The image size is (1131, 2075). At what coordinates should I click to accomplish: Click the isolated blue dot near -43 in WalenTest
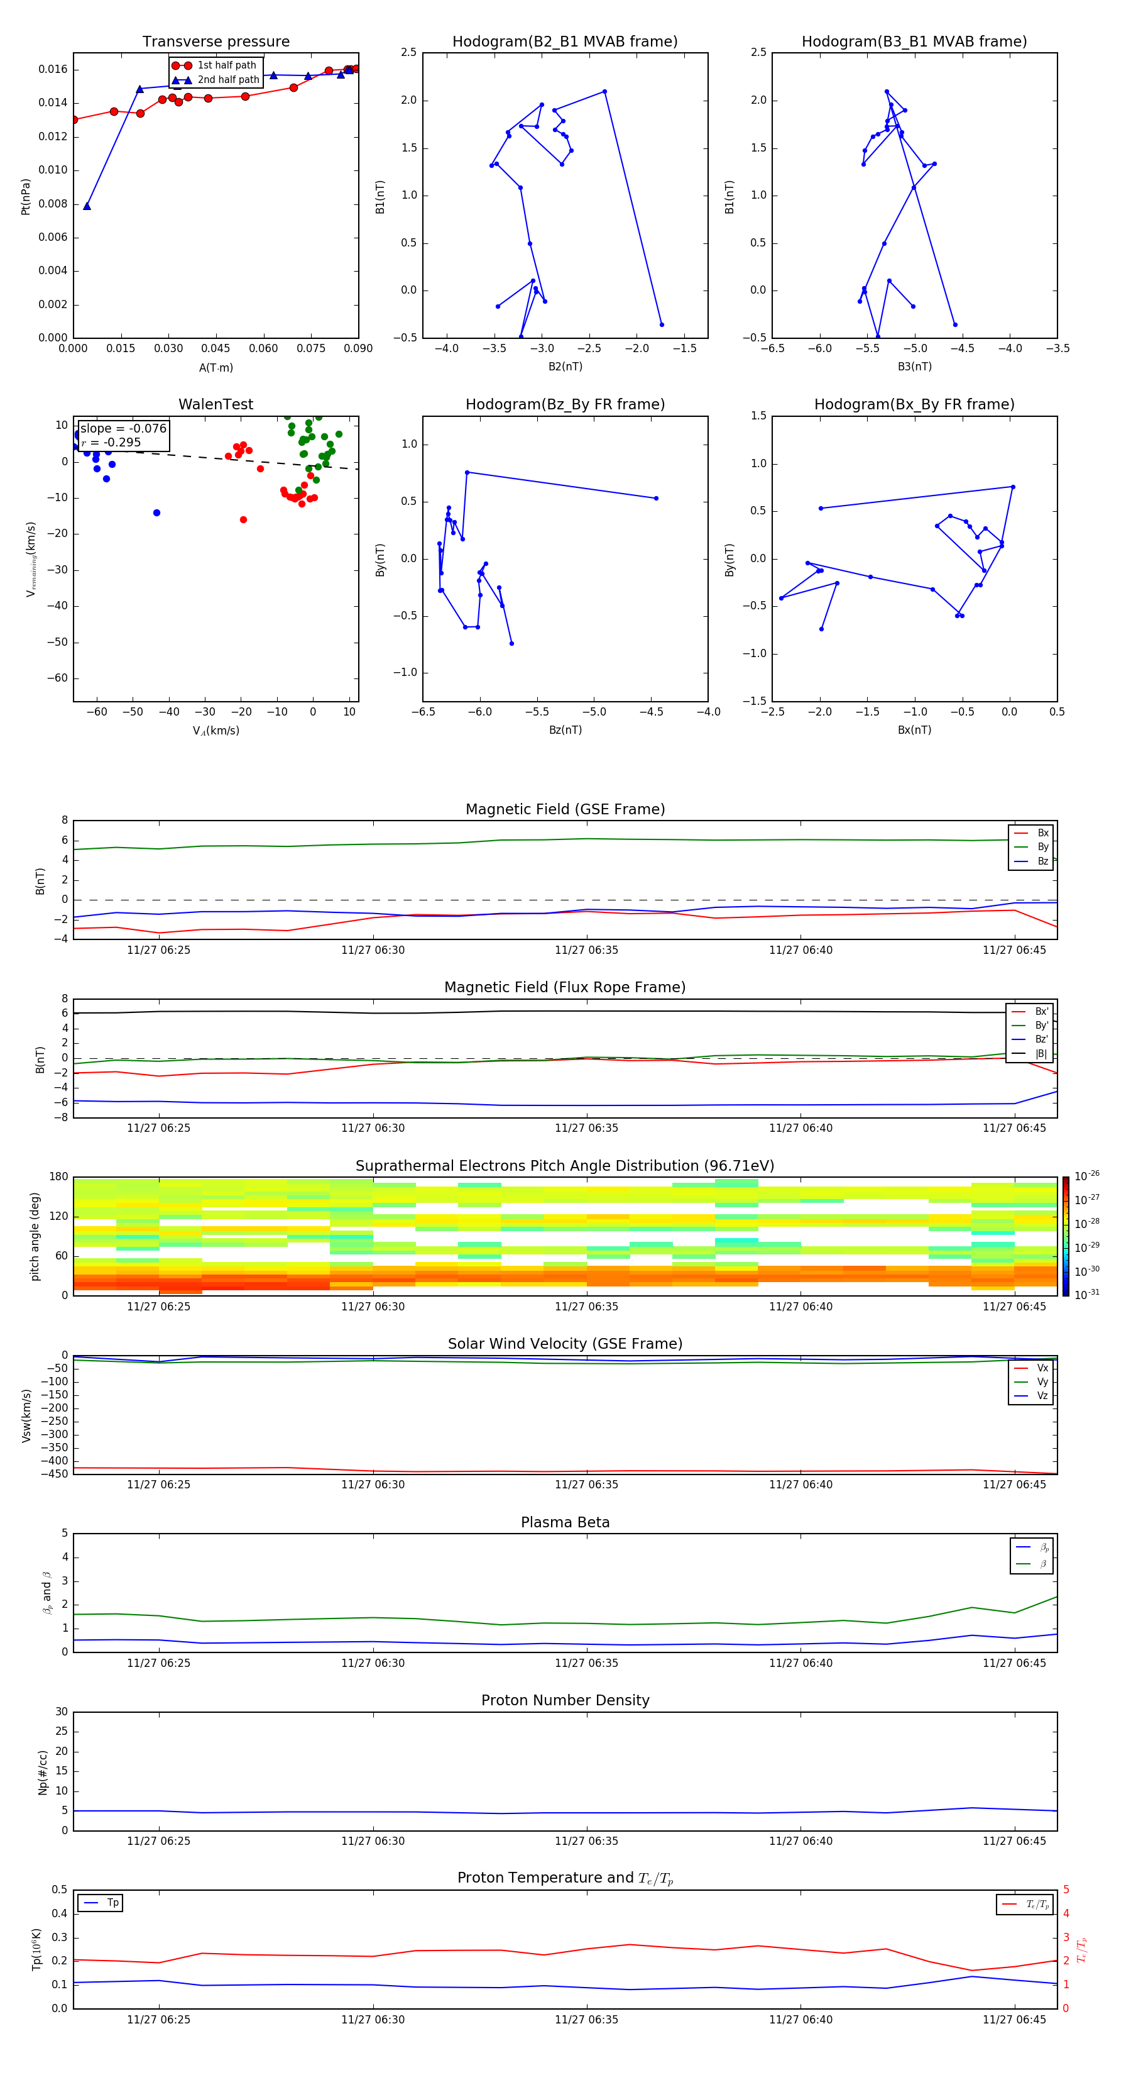[156, 513]
